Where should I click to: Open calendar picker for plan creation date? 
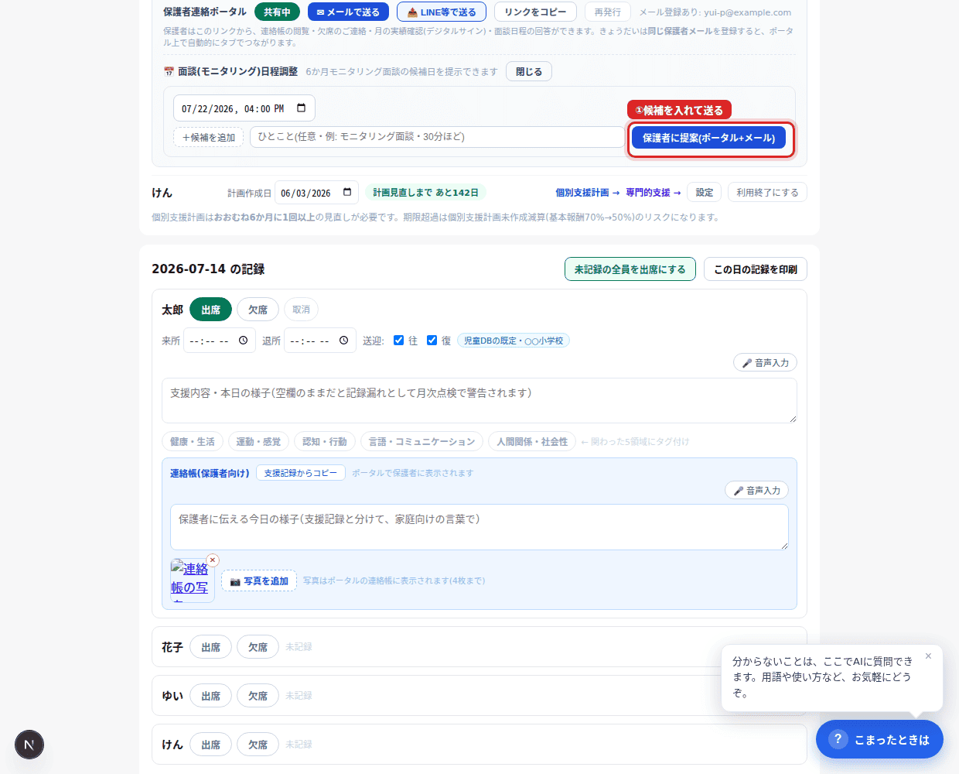pyautogui.click(x=347, y=193)
